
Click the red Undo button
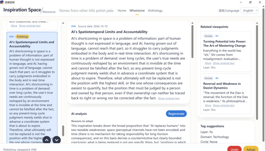(234, 149)
